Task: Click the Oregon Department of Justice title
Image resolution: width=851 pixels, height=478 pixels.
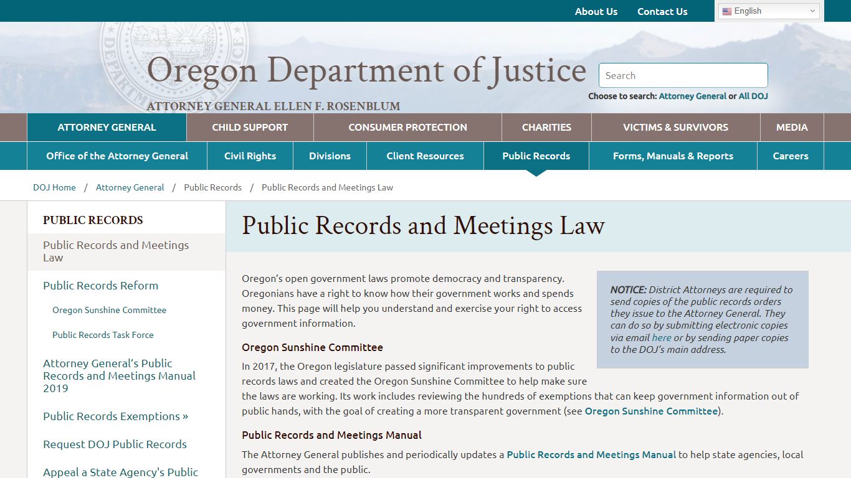Action: click(x=366, y=70)
